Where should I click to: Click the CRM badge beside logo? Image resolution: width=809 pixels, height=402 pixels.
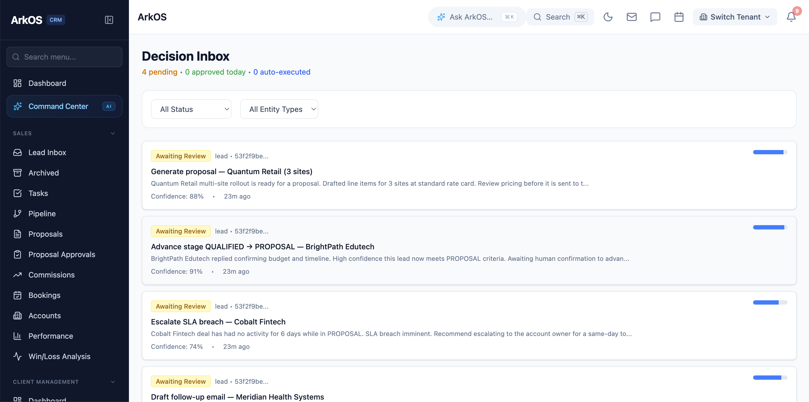56,20
